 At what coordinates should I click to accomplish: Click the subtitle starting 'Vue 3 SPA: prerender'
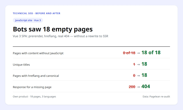pos(61,36)
